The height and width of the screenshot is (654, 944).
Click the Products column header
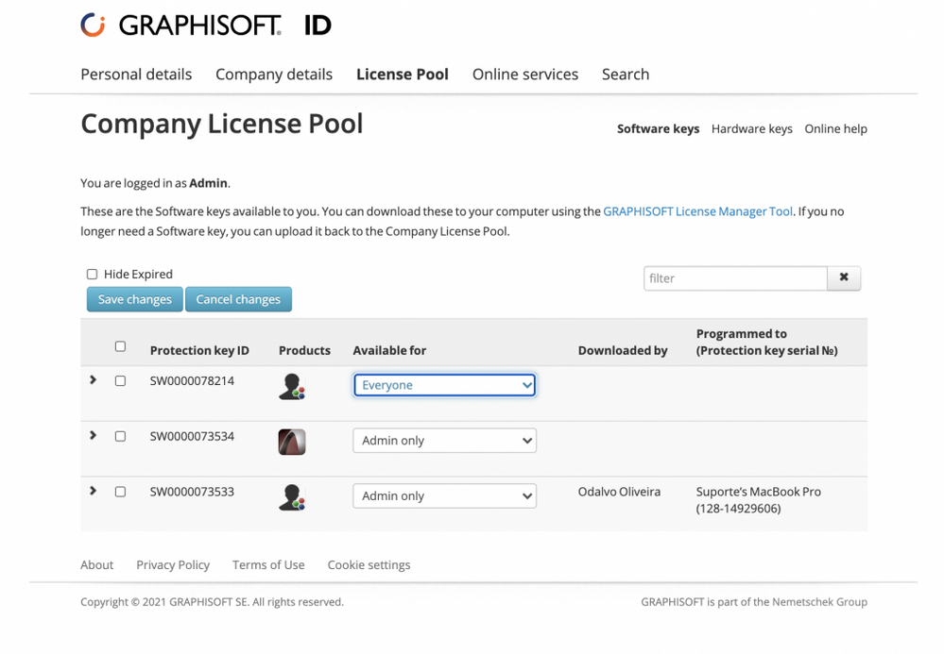pyautogui.click(x=304, y=350)
